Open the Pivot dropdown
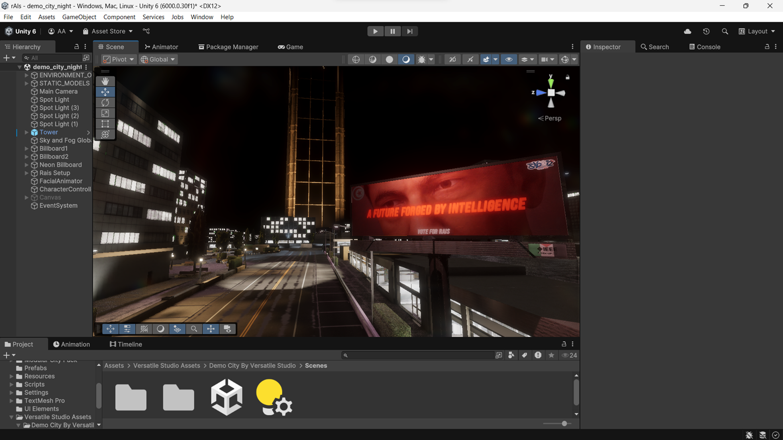The height and width of the screenshot is (440, 783). pyautogui.click(x=118, y=60)
